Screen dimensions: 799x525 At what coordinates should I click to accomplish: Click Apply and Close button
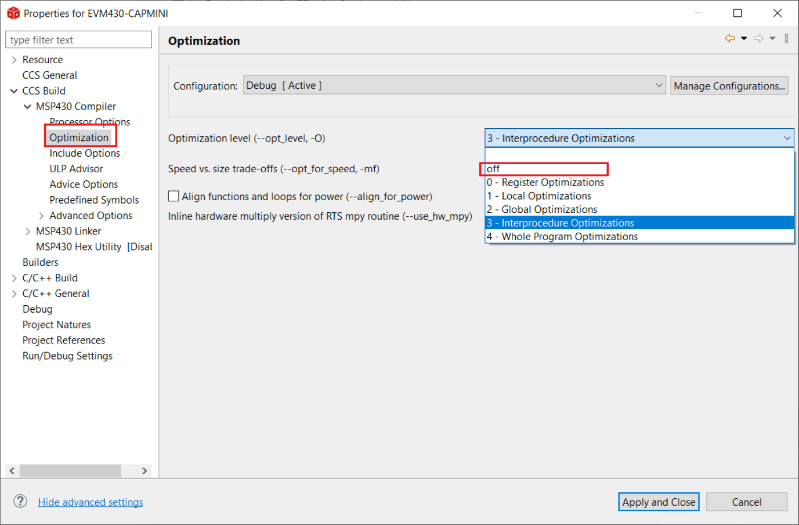click(658, 502)
